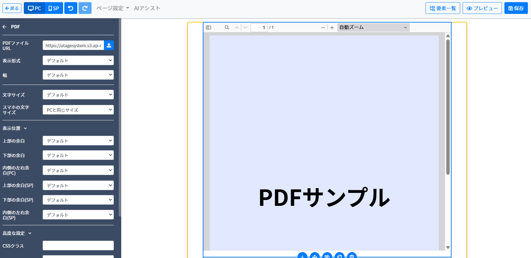
Task: Zoom in with the PDF plus button
Action: (x=332, y=27)
